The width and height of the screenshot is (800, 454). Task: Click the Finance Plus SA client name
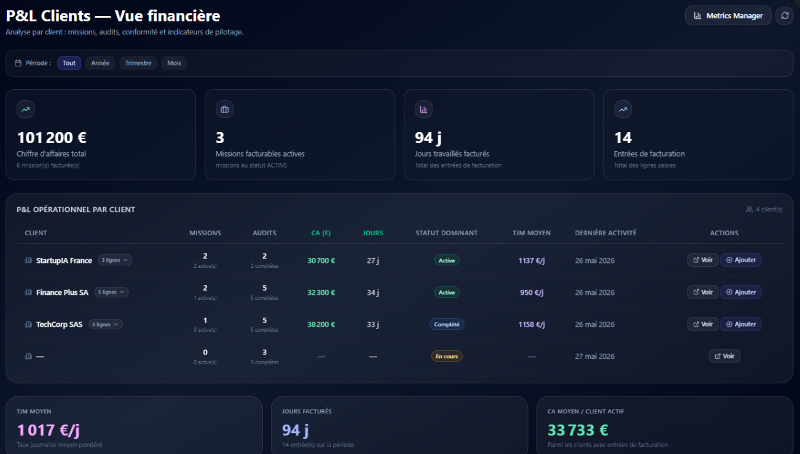point(62,292)
